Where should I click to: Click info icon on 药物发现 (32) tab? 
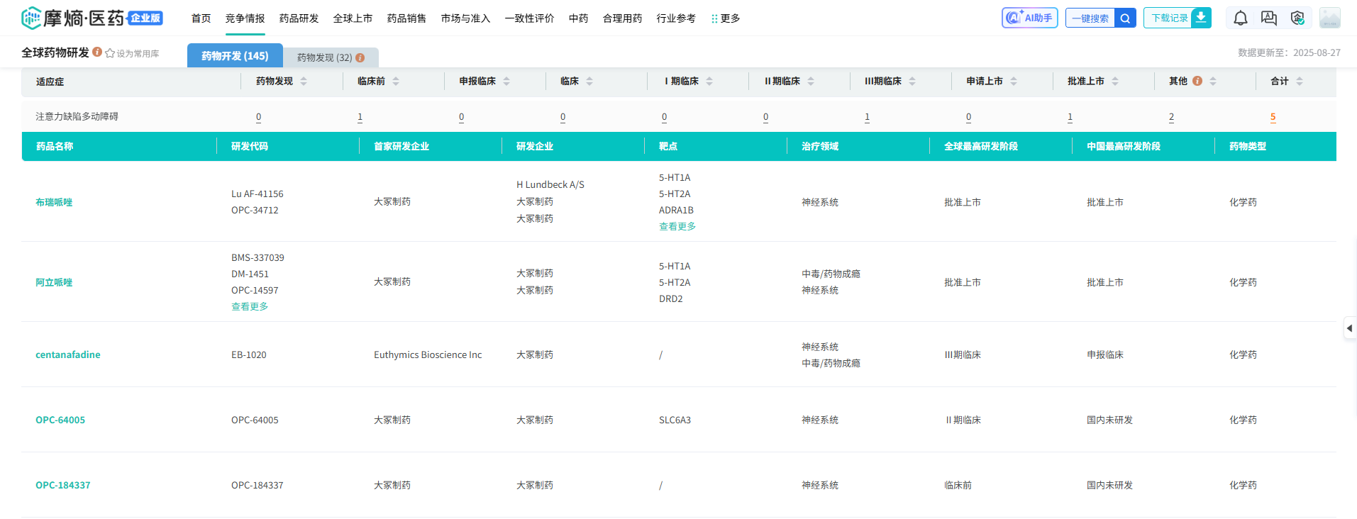click(x=360, y=58)
